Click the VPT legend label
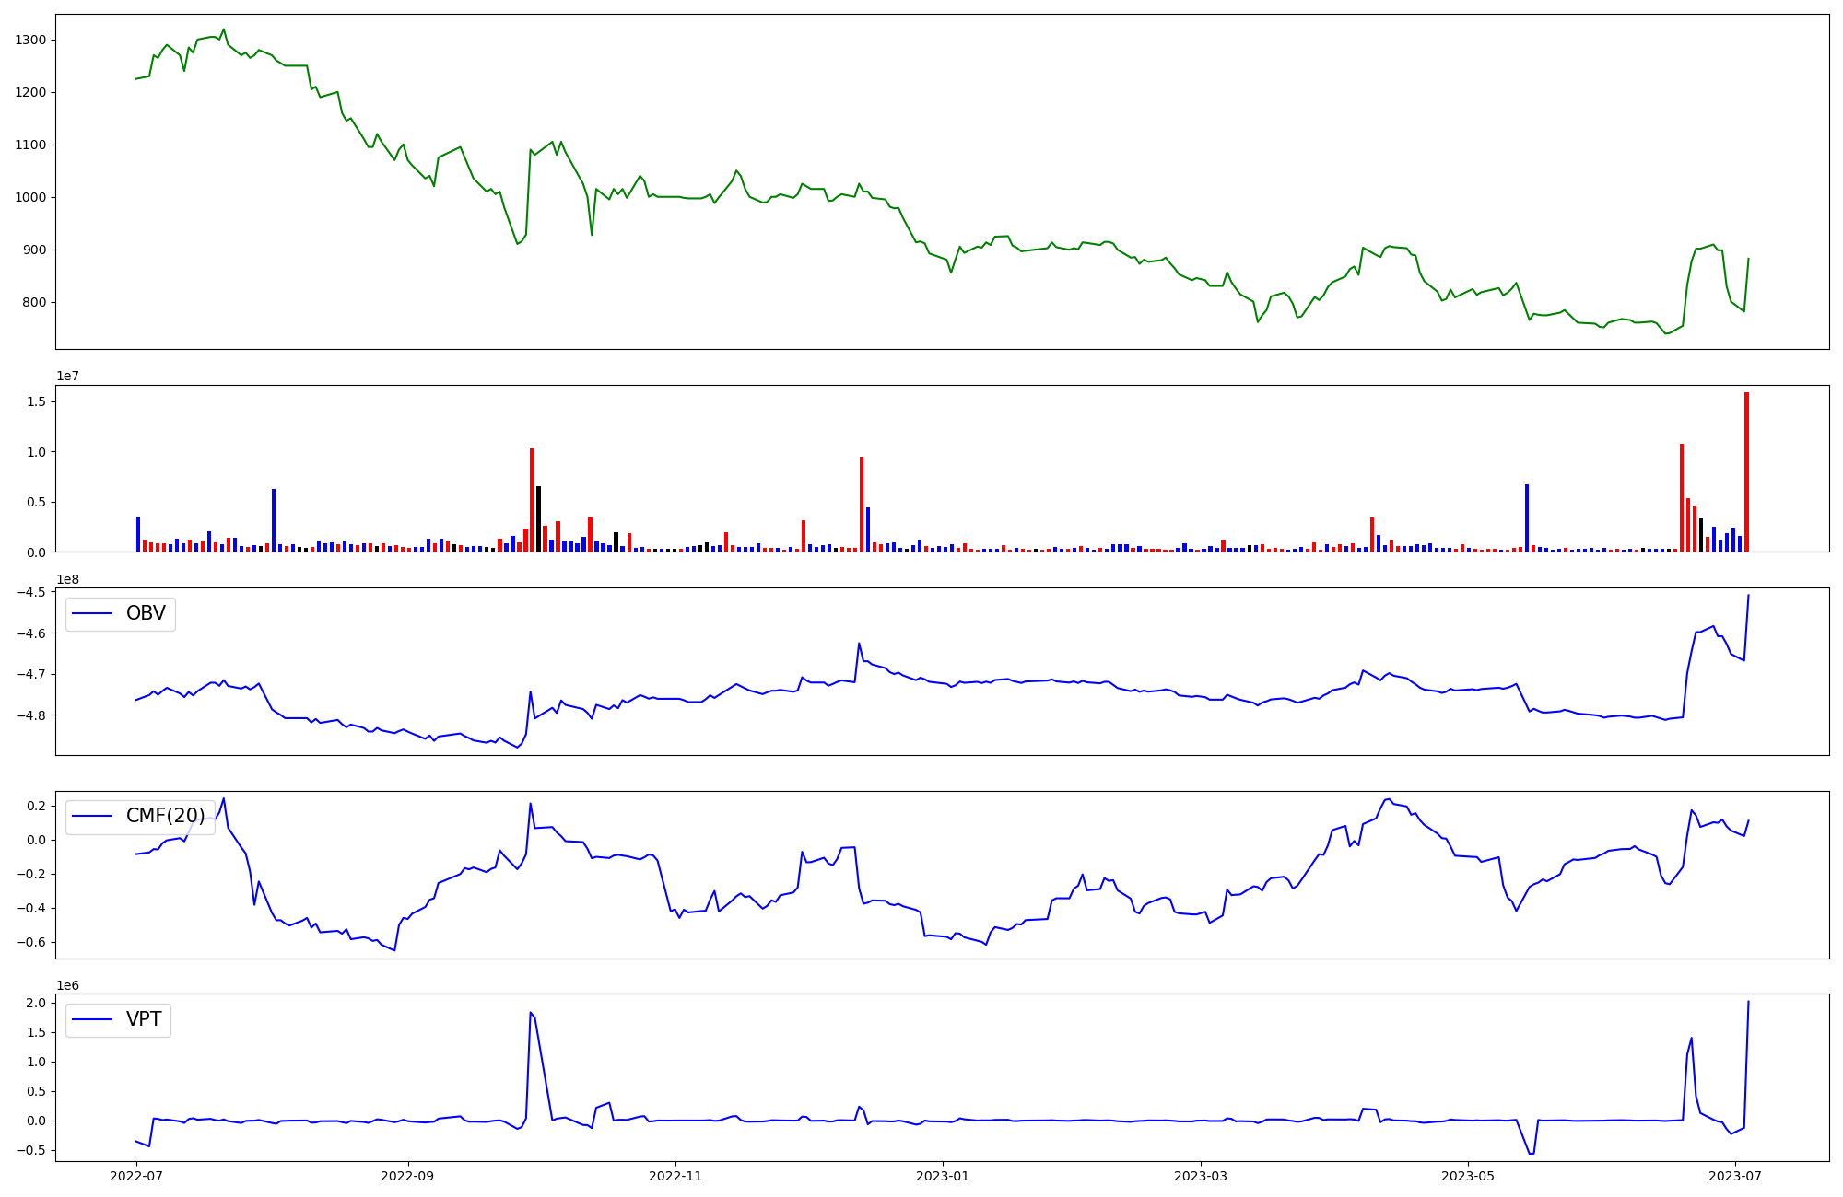Screen dimensions: 1843x1197 144,1019
